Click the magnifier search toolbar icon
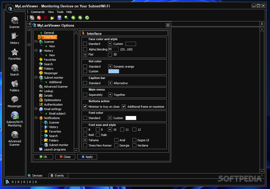The image size is (270, 189). [x=66, y=18]
